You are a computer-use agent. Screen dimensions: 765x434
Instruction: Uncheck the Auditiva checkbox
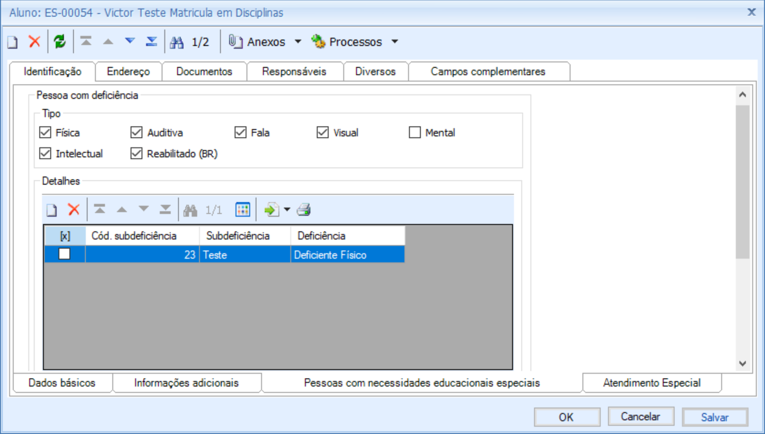click(x=136, y=132)
